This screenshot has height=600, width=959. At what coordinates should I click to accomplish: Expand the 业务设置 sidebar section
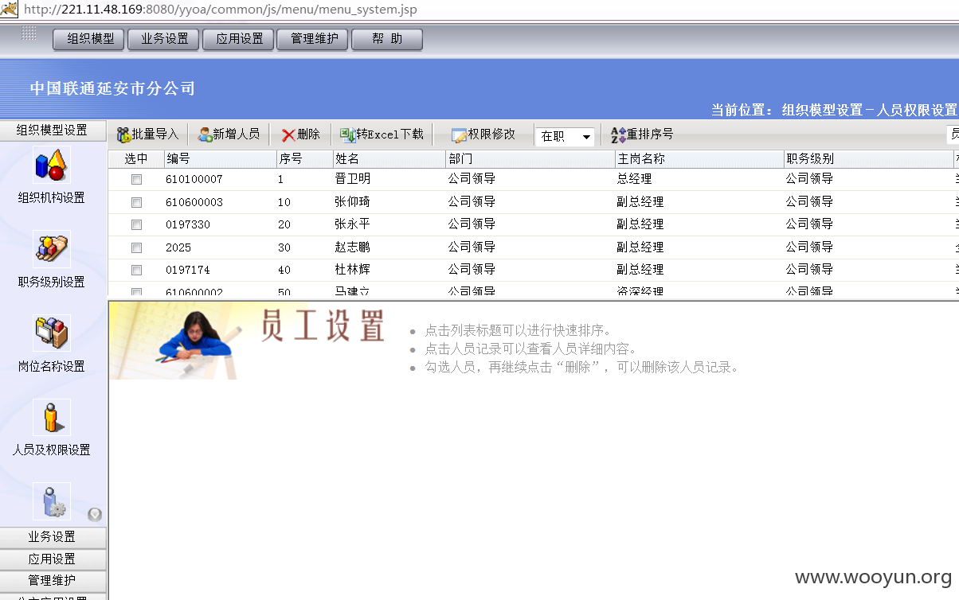53,537
